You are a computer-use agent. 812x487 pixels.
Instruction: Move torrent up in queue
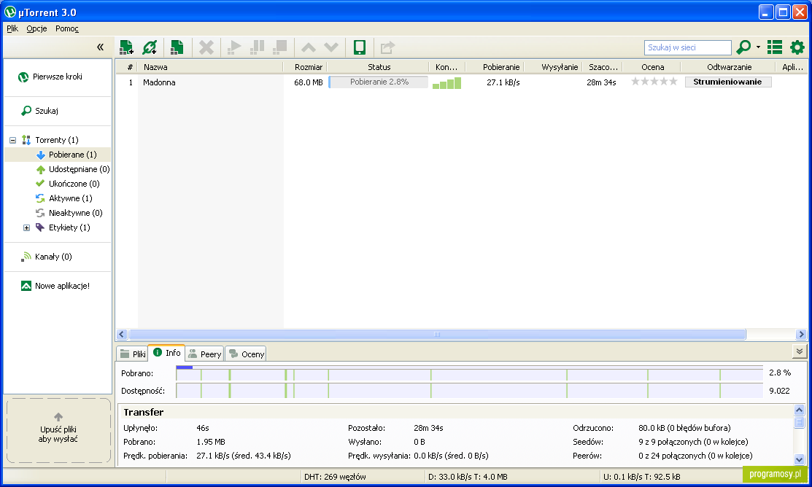[309, 47]
